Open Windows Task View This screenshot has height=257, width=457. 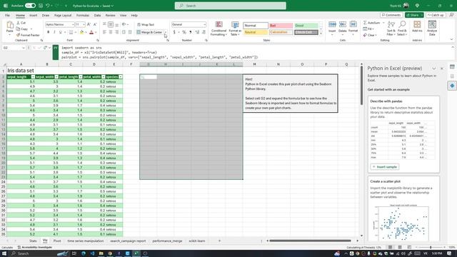tap(74, 253)
